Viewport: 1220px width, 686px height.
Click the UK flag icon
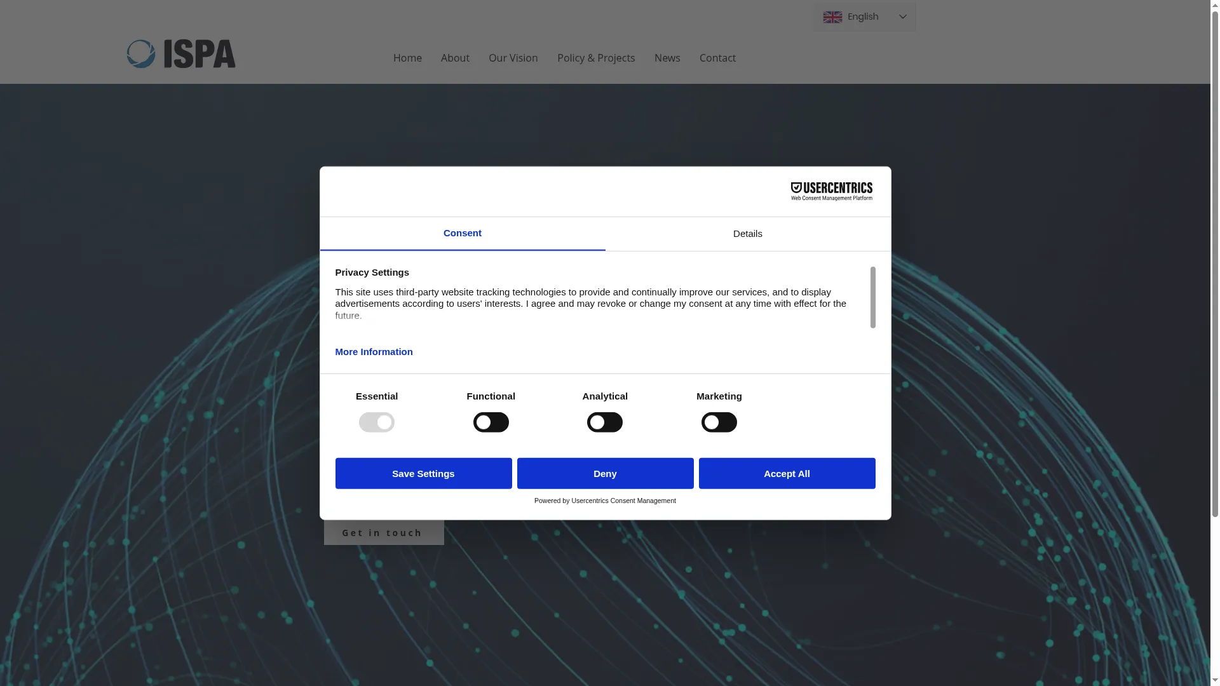[832, 17]
